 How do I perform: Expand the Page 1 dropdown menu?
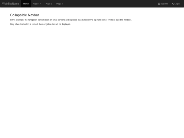click(37, 4)
